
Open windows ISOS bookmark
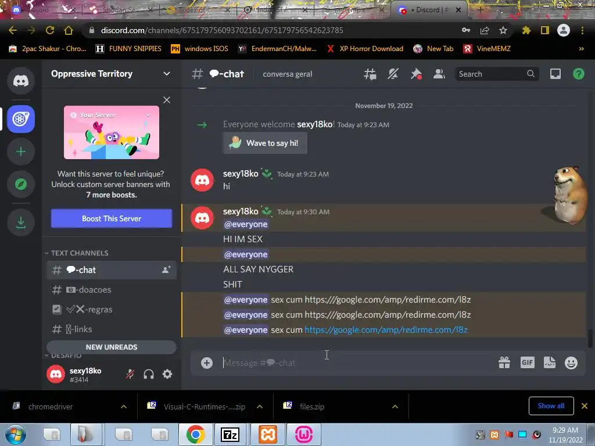pyautogui.click(x=200, y=49)
